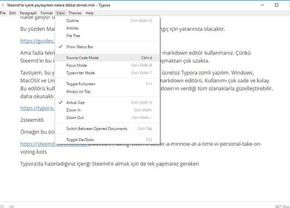The image size is (290, 208).
Task: Close the open View menu
Action: (x=60, y=13)
